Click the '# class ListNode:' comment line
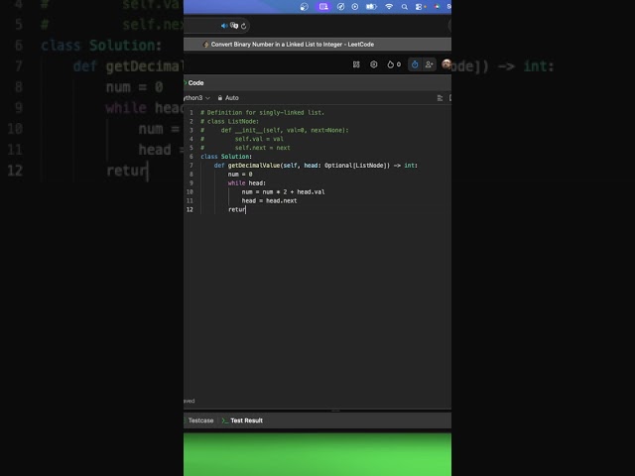Image resolution: width=635 pixels, height=476 pixels. [x=229, y=121]
